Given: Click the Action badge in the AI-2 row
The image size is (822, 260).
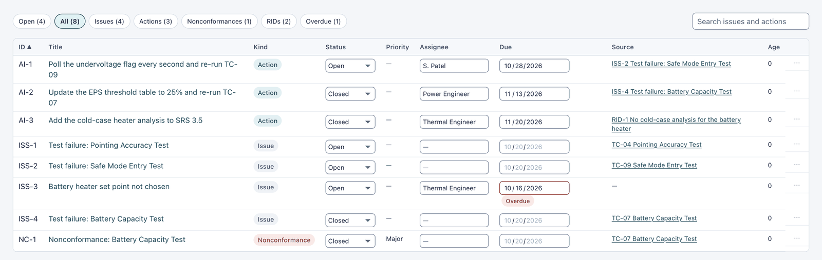Looking at the screenshot, I should pos(268,93).
